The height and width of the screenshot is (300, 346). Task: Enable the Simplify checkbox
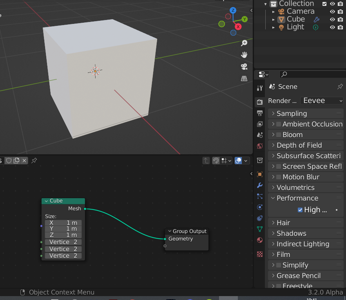coord(279,265)
